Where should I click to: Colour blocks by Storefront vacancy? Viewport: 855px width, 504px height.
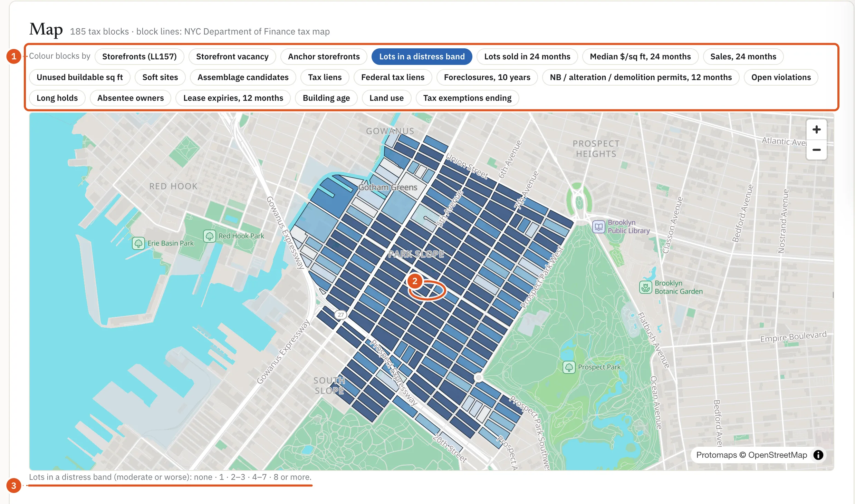coord(232,57)
